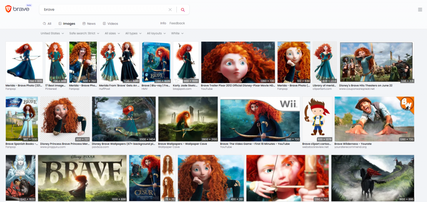Select the News tab

point(89,24)
